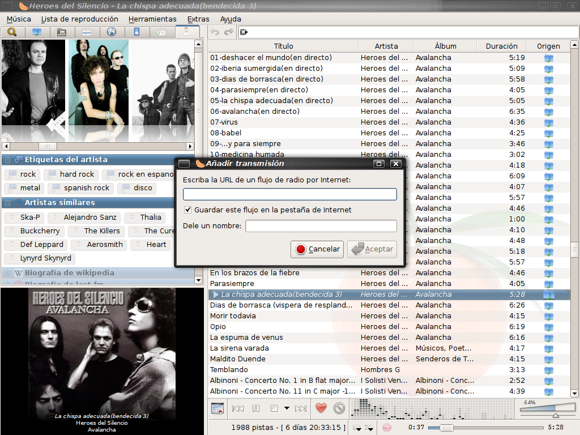Open the Ayuda menu

tap(231, 19)
